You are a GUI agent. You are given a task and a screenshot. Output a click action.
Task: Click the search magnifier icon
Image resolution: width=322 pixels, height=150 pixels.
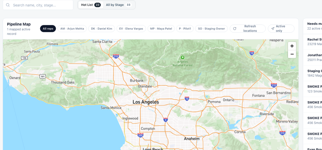click(8, 5)
